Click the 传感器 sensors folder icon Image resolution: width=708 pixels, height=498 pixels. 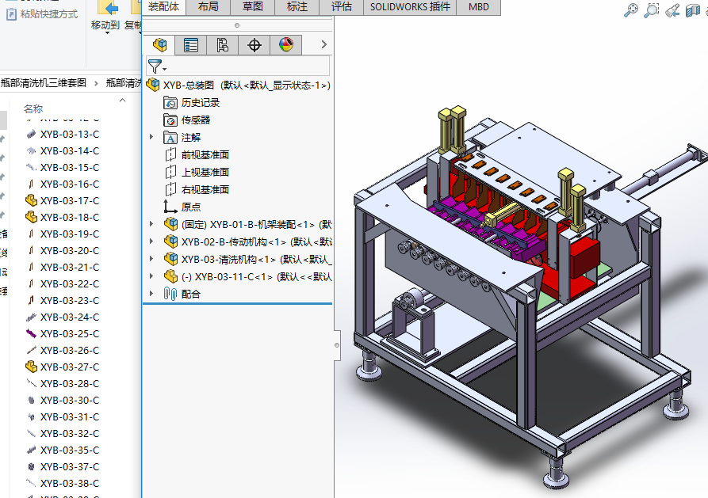tap(170, 120)
